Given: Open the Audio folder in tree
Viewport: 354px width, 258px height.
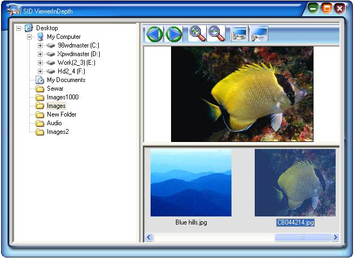Looking at the screenshot, I should [54, 123].
